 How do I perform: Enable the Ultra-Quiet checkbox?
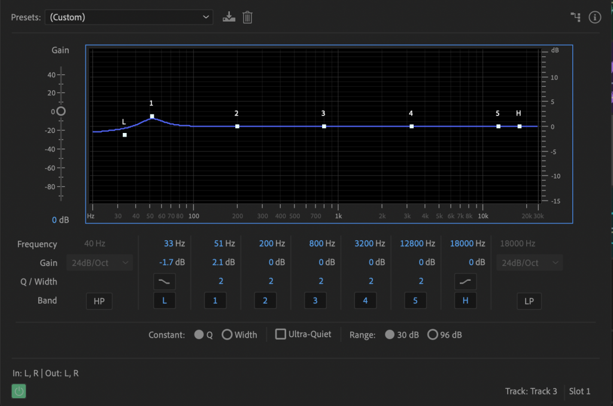(x=281, y=334)
